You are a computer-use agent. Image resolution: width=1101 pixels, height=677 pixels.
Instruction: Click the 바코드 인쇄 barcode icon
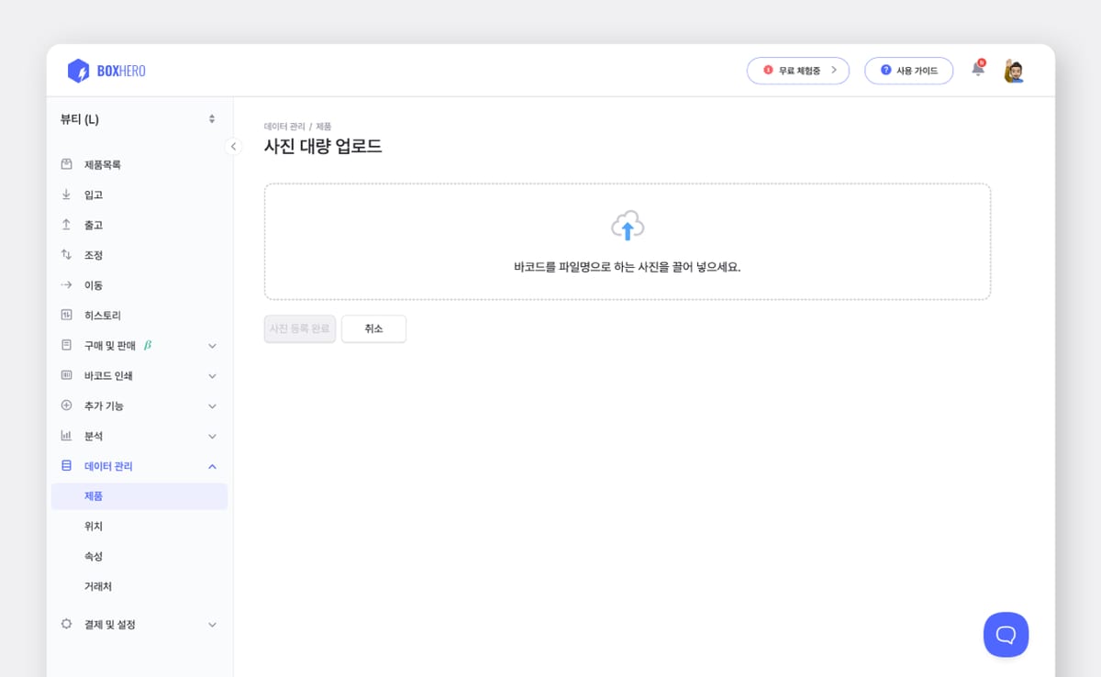coord(65,375)
